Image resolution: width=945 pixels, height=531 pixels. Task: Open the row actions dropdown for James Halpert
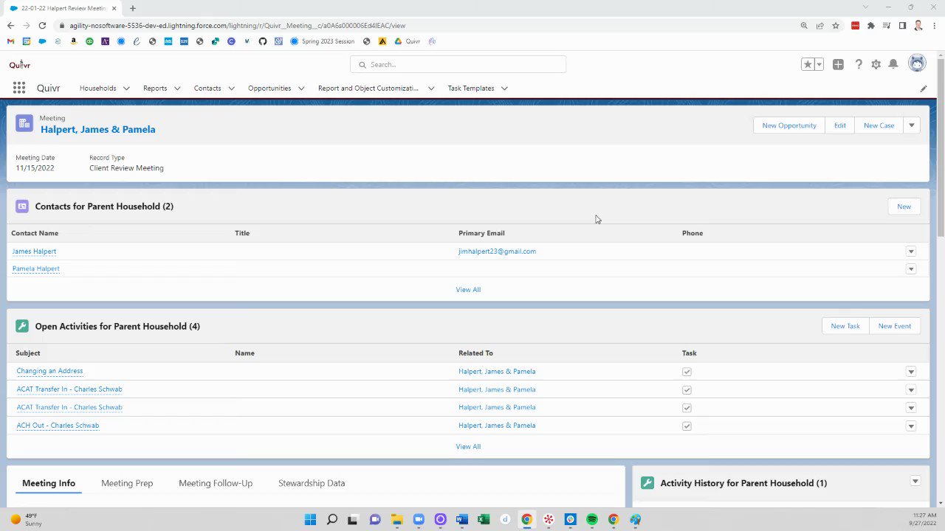(910, 251)
